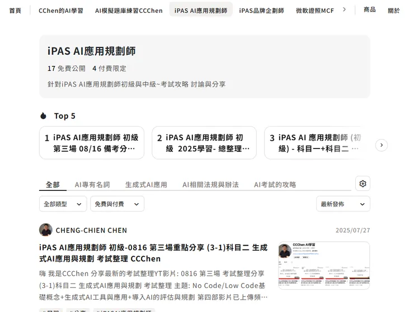This screenshot has width=414, height=312.
Task: Open iPAS品牌企劃師 nav tab
Action: [x=261, y=11]
